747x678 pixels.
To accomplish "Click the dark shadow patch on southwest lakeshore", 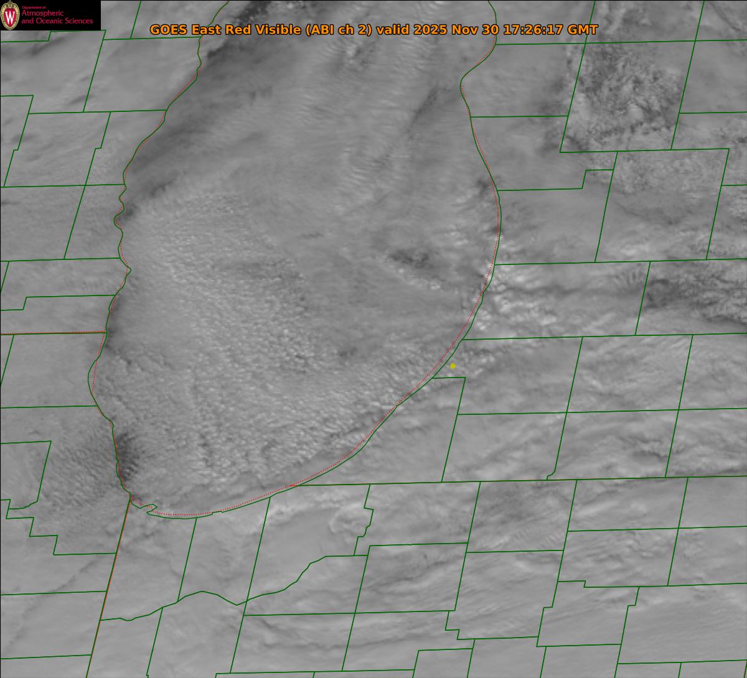I will (128, 454).
